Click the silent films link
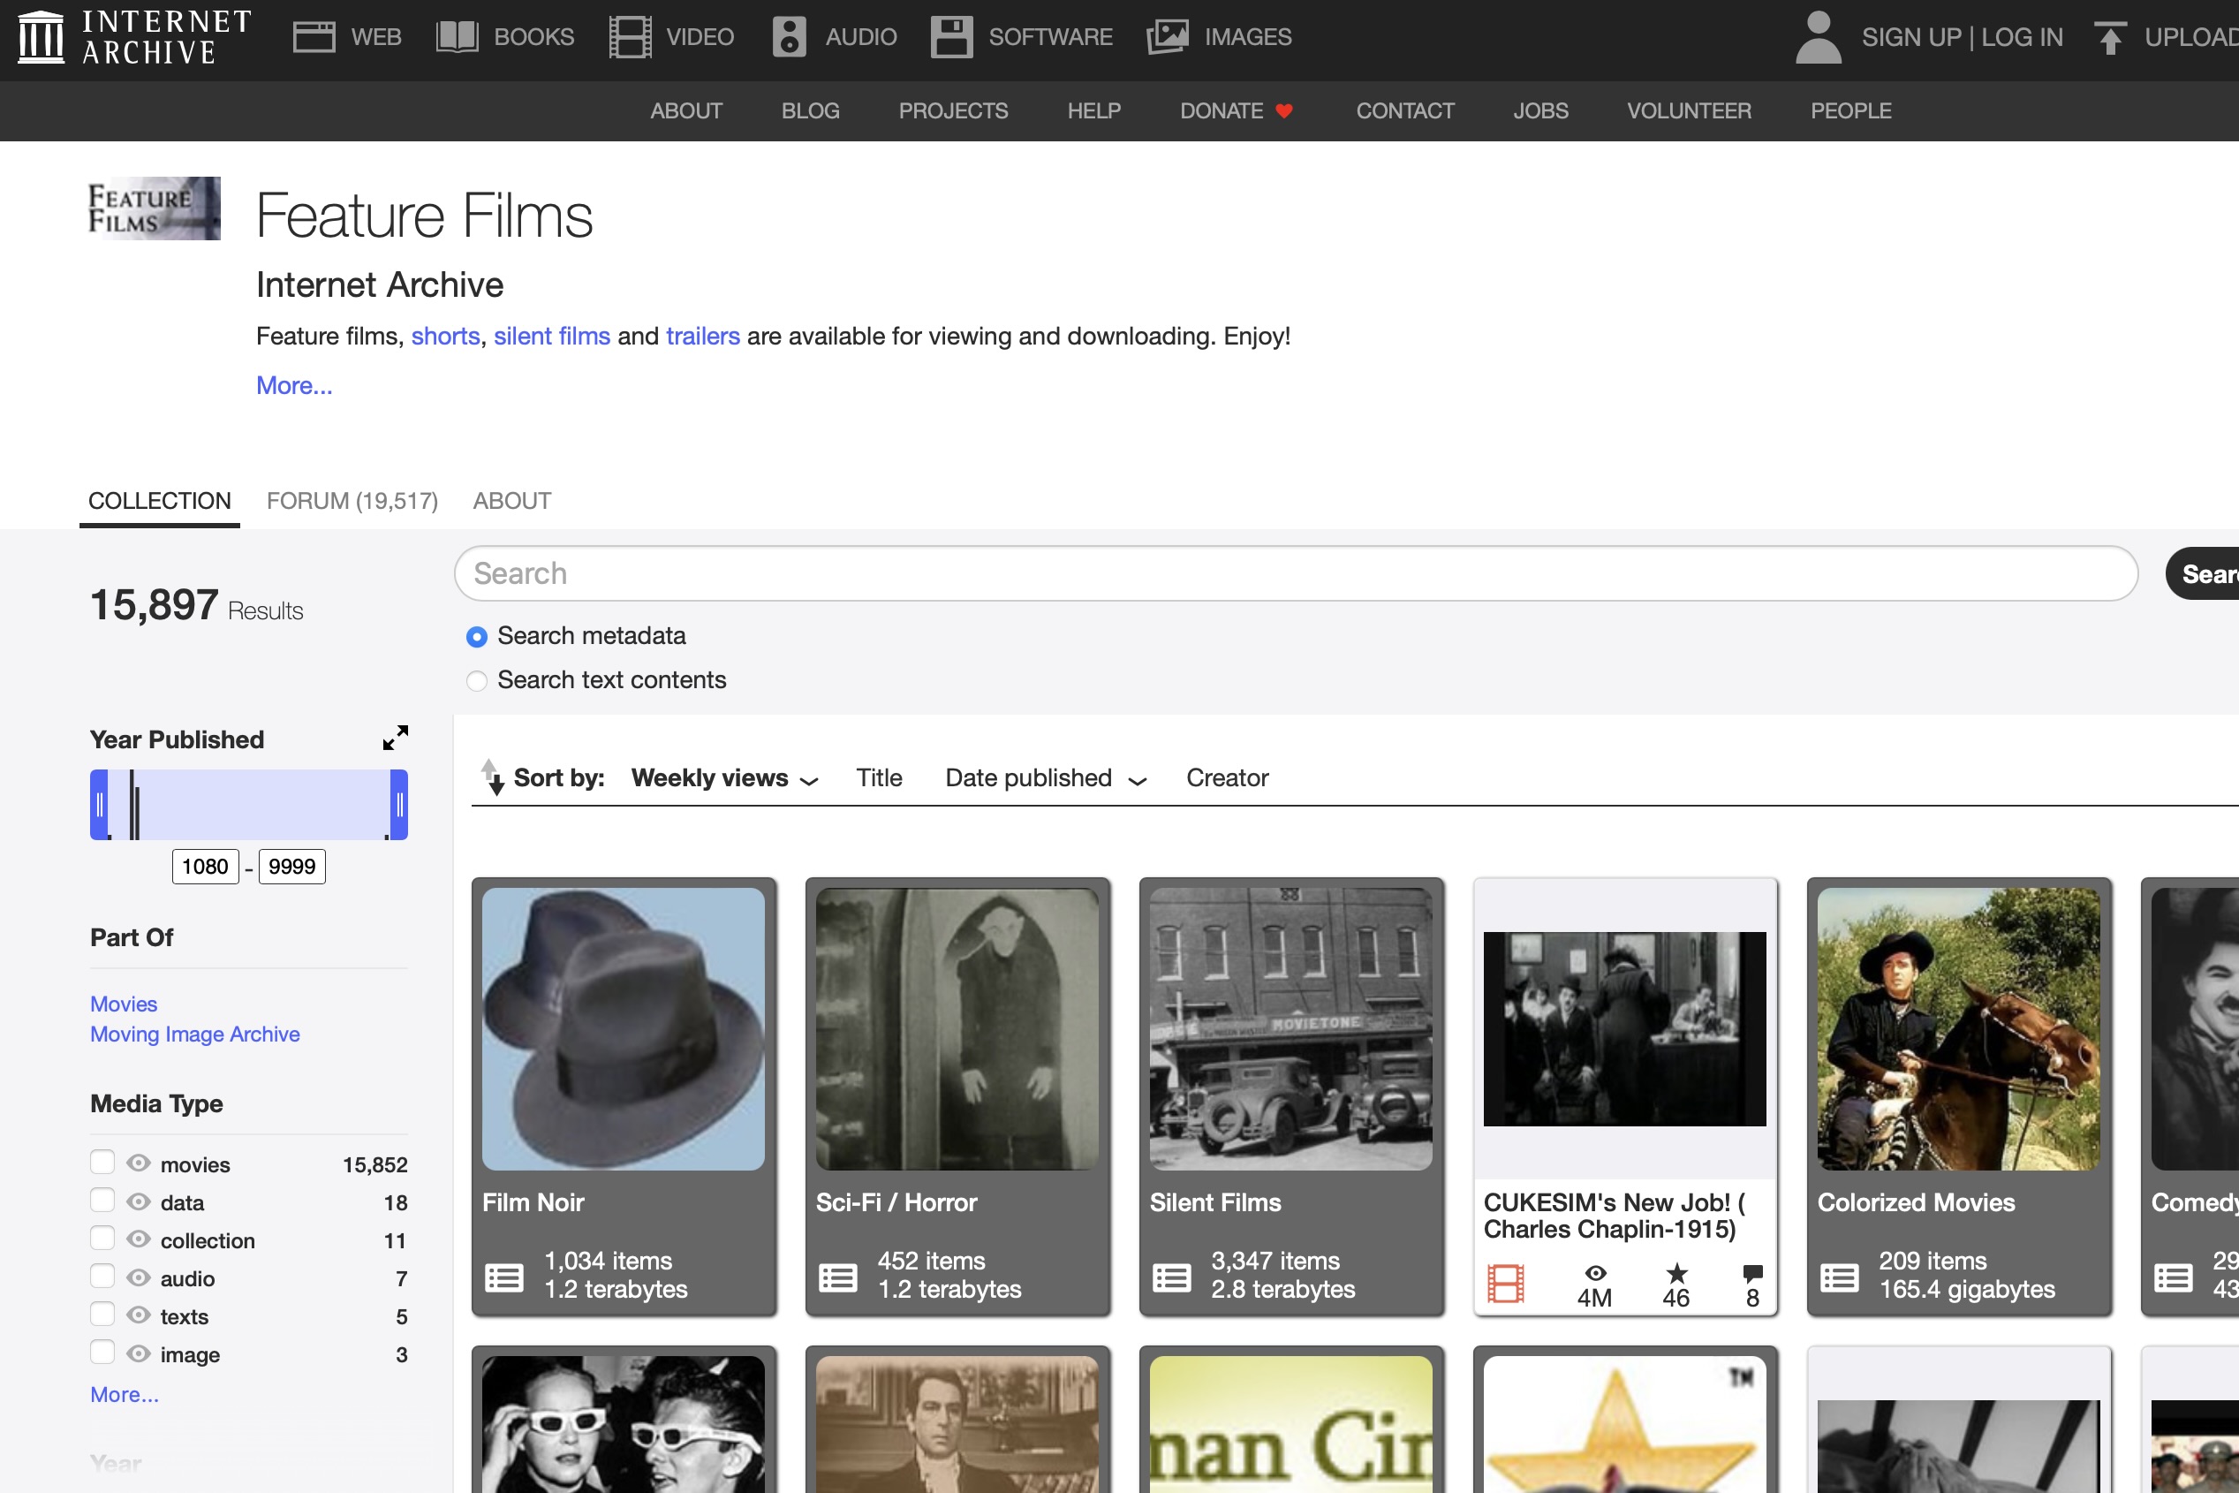The image size is (2239, 1493). 552,336
